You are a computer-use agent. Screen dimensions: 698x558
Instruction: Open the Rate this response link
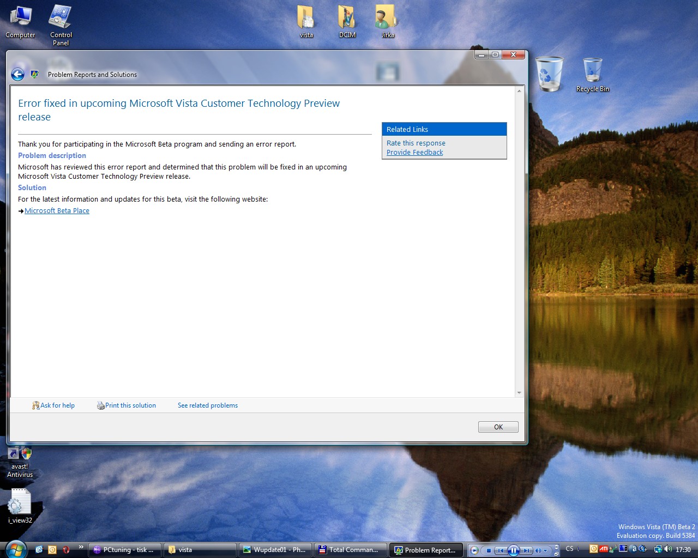[416, 143]
